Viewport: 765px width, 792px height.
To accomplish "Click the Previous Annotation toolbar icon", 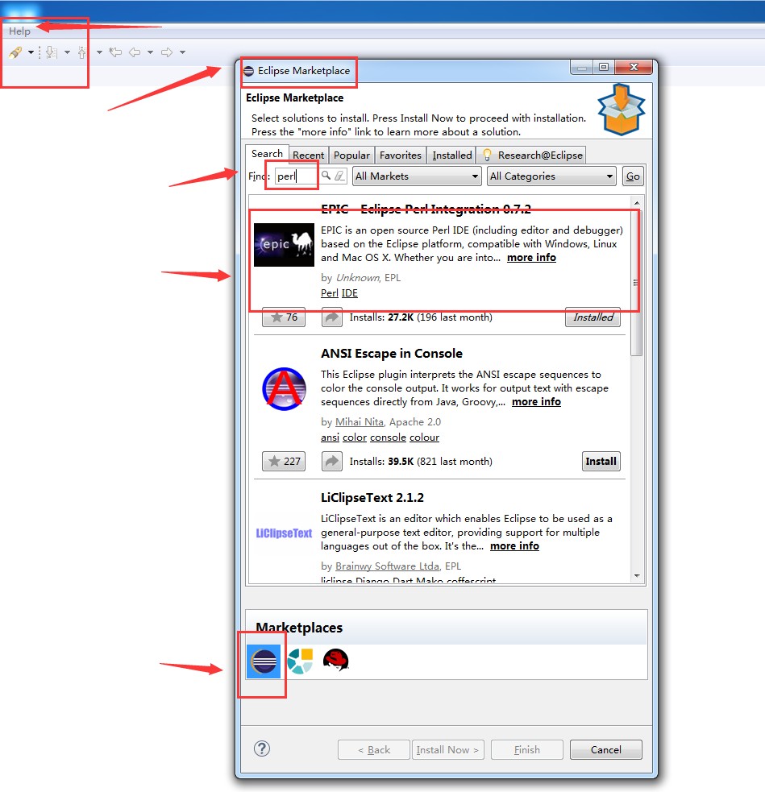I will pos(82,52).
